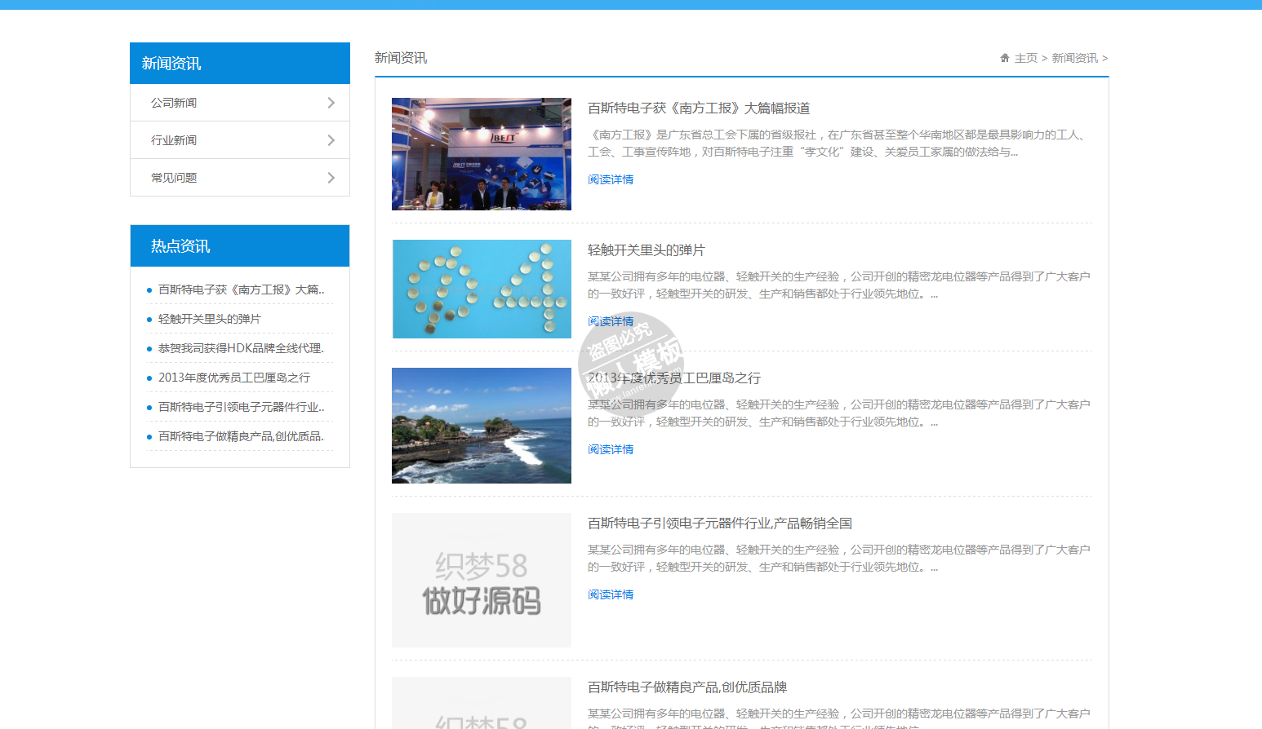Image resolution: width=1262 pixels, height=729 pixels.
Task: Open hot news 2013年度优秀员工巴厘岛之行
Action: [234, 378]
